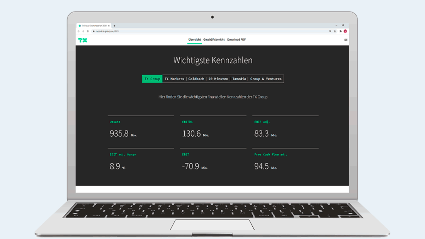Open the DE language selector

point(346,40)
